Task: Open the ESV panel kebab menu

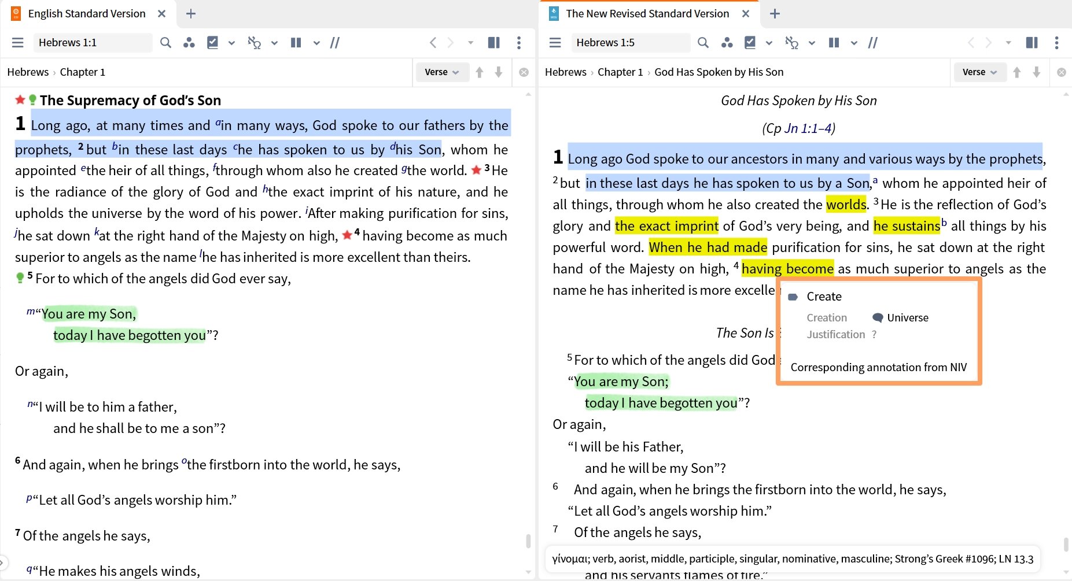Action: [519, 43]
